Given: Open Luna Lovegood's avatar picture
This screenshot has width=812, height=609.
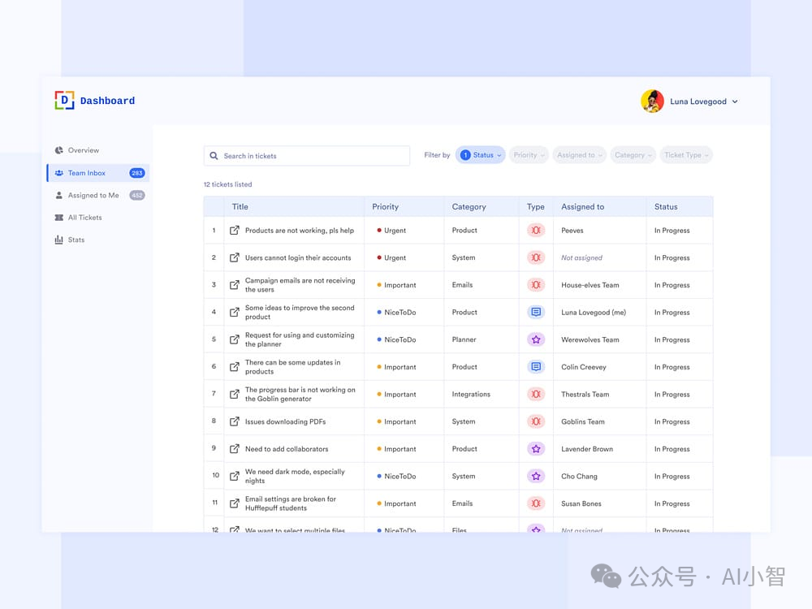Looking at the screenshot, I should [652, 101].
